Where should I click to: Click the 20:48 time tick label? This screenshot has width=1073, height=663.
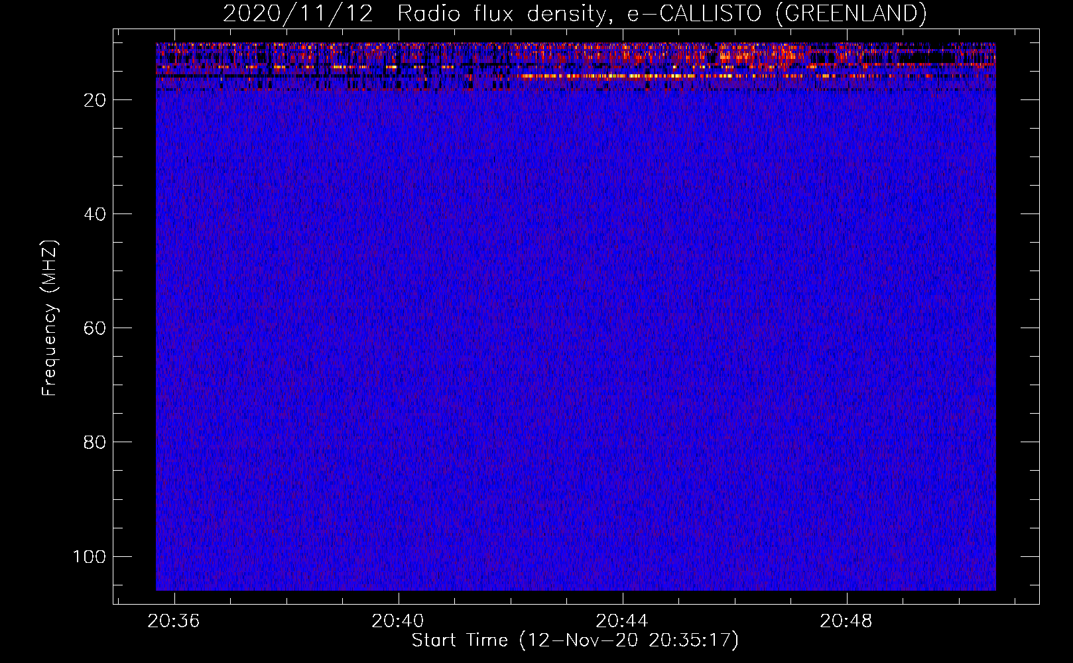point(846,621)
